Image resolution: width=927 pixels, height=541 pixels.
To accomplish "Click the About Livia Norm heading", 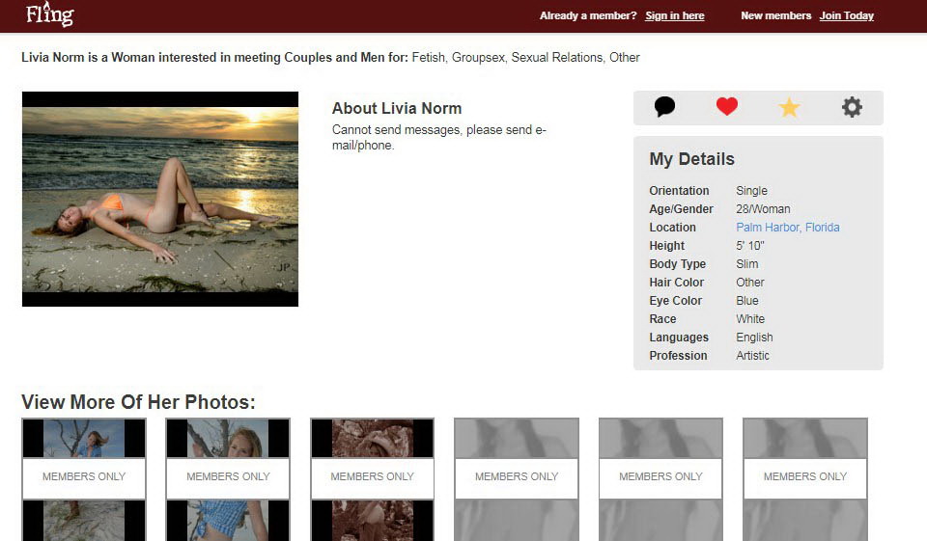I will point(397,108).
